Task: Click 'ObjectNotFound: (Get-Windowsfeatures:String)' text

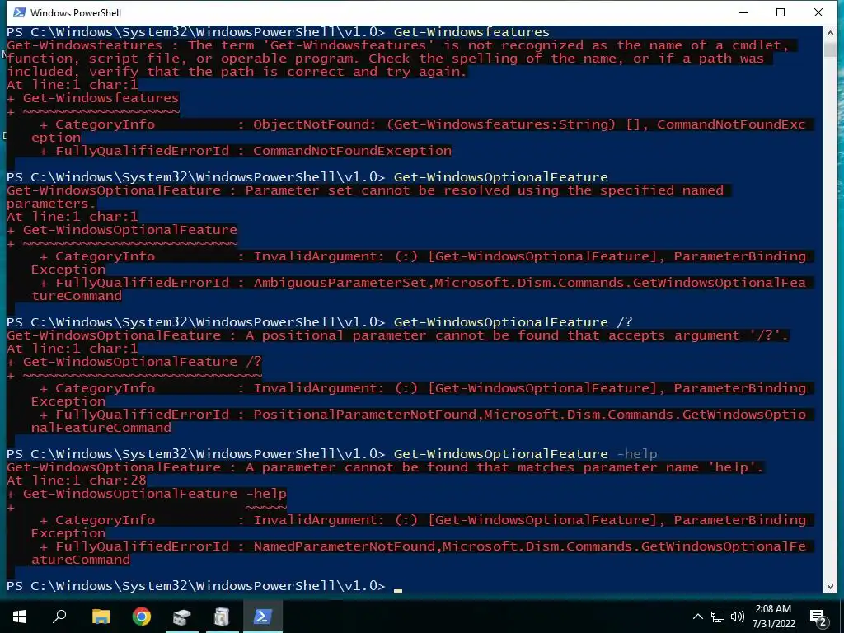Action: 434,124
